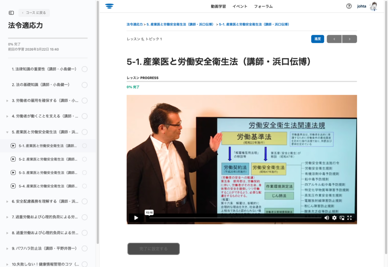Expand lesson 6 安全配慮義務を理解する section
The height and width of the screenshot is (267, 388).
click(x=7, y=202)
